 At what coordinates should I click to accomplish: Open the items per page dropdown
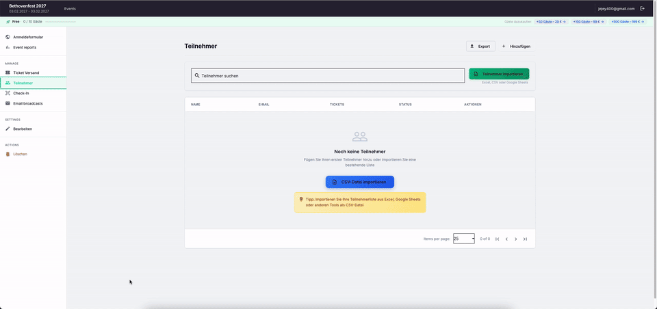coord(463,239)
